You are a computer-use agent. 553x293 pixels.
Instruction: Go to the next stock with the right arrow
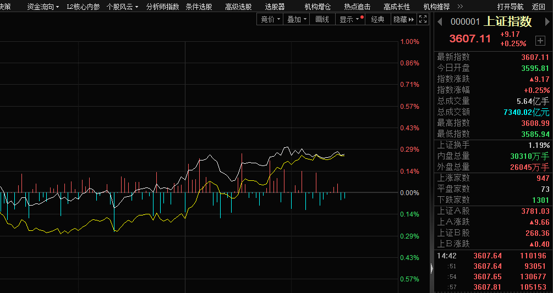tap(547, 22)
